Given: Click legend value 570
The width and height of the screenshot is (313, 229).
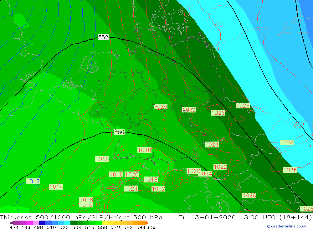Looking at the screenshot, I should click(x=115, y=227).
